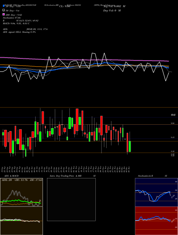Click the 'ADX: 20 +DY: 11.76 -DY: 17.65' header
The image size is (178, 235).
pos(22,180)
